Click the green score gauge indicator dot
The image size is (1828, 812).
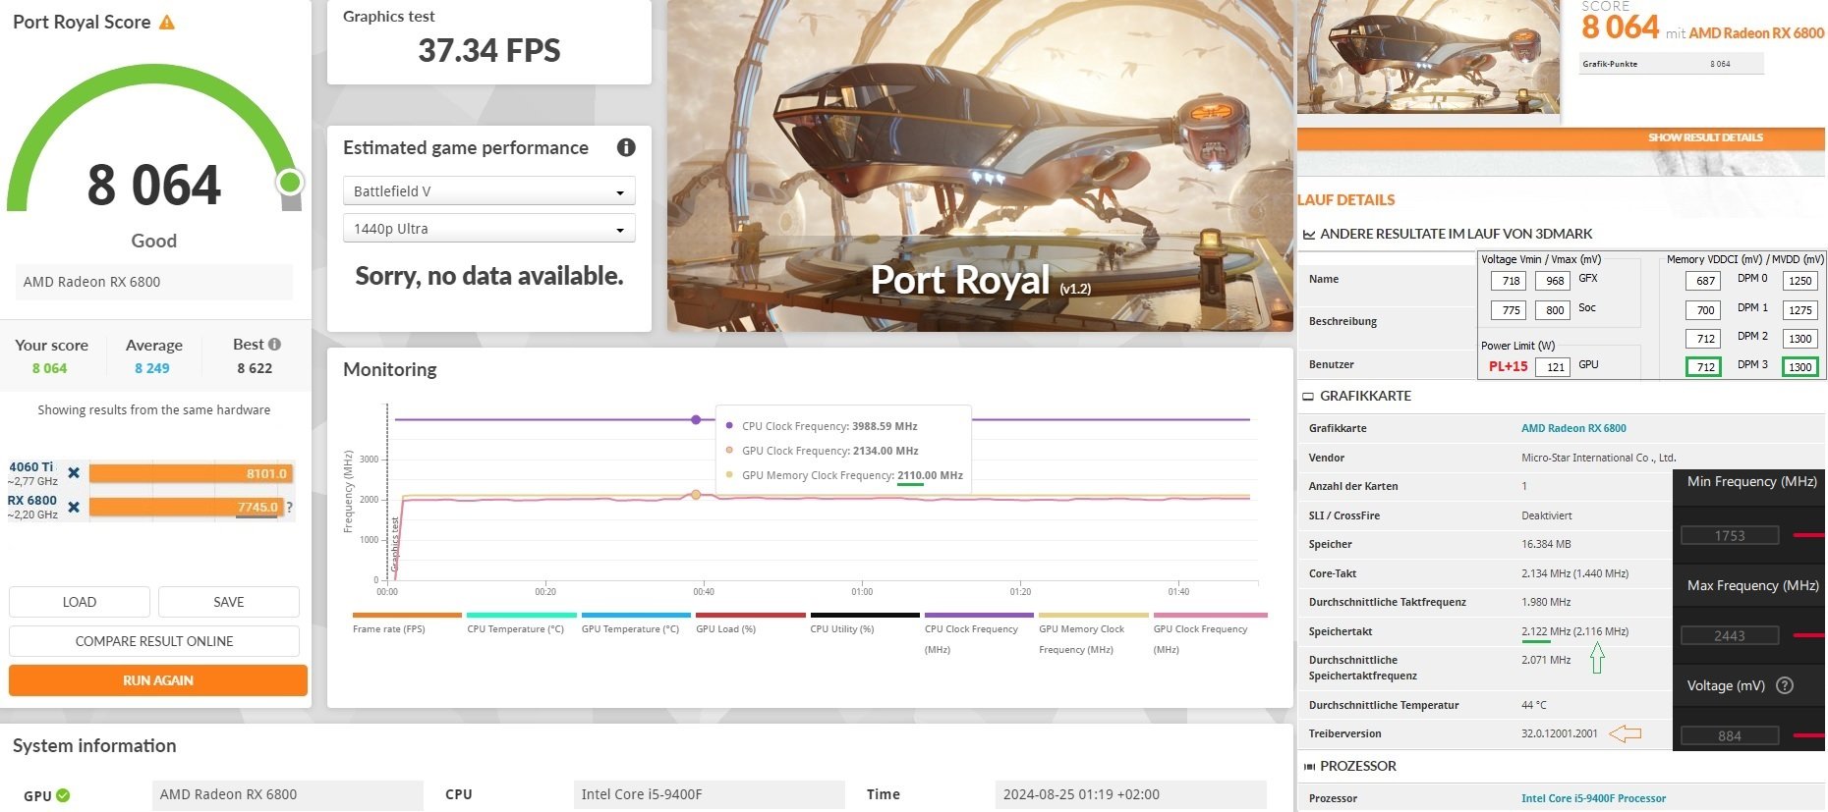point(290,183)
